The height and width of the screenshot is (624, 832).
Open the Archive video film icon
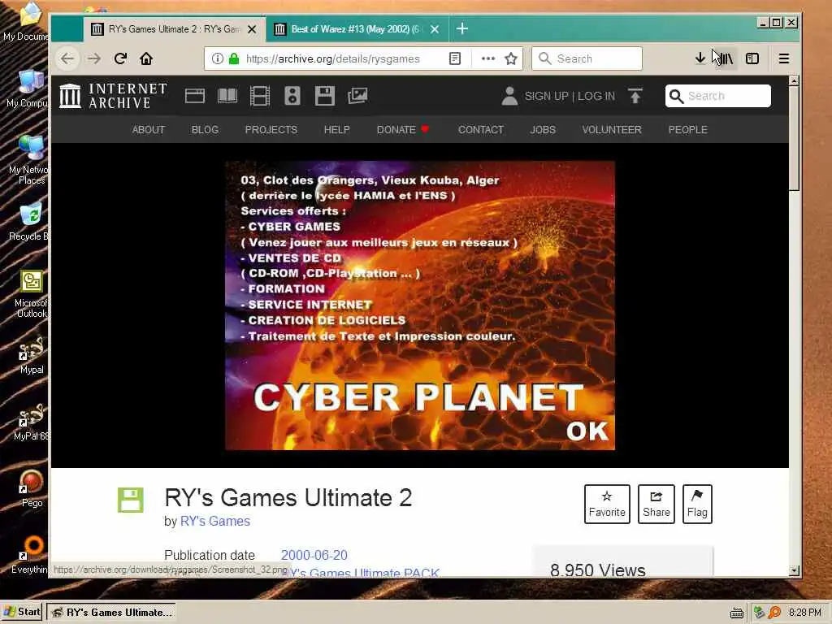tap(260, 96)
